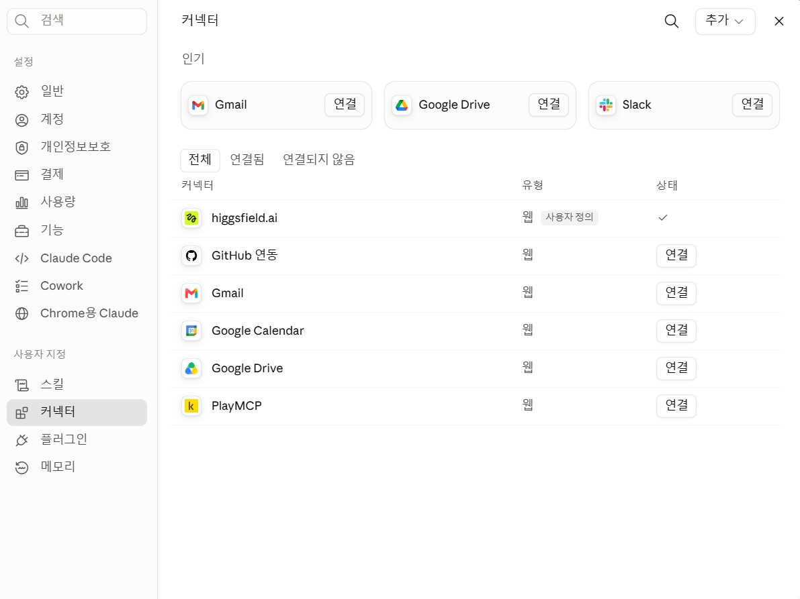Click Google Calendar row icon
The width and height of the screenshot is (800, 599).
(191, 331)
